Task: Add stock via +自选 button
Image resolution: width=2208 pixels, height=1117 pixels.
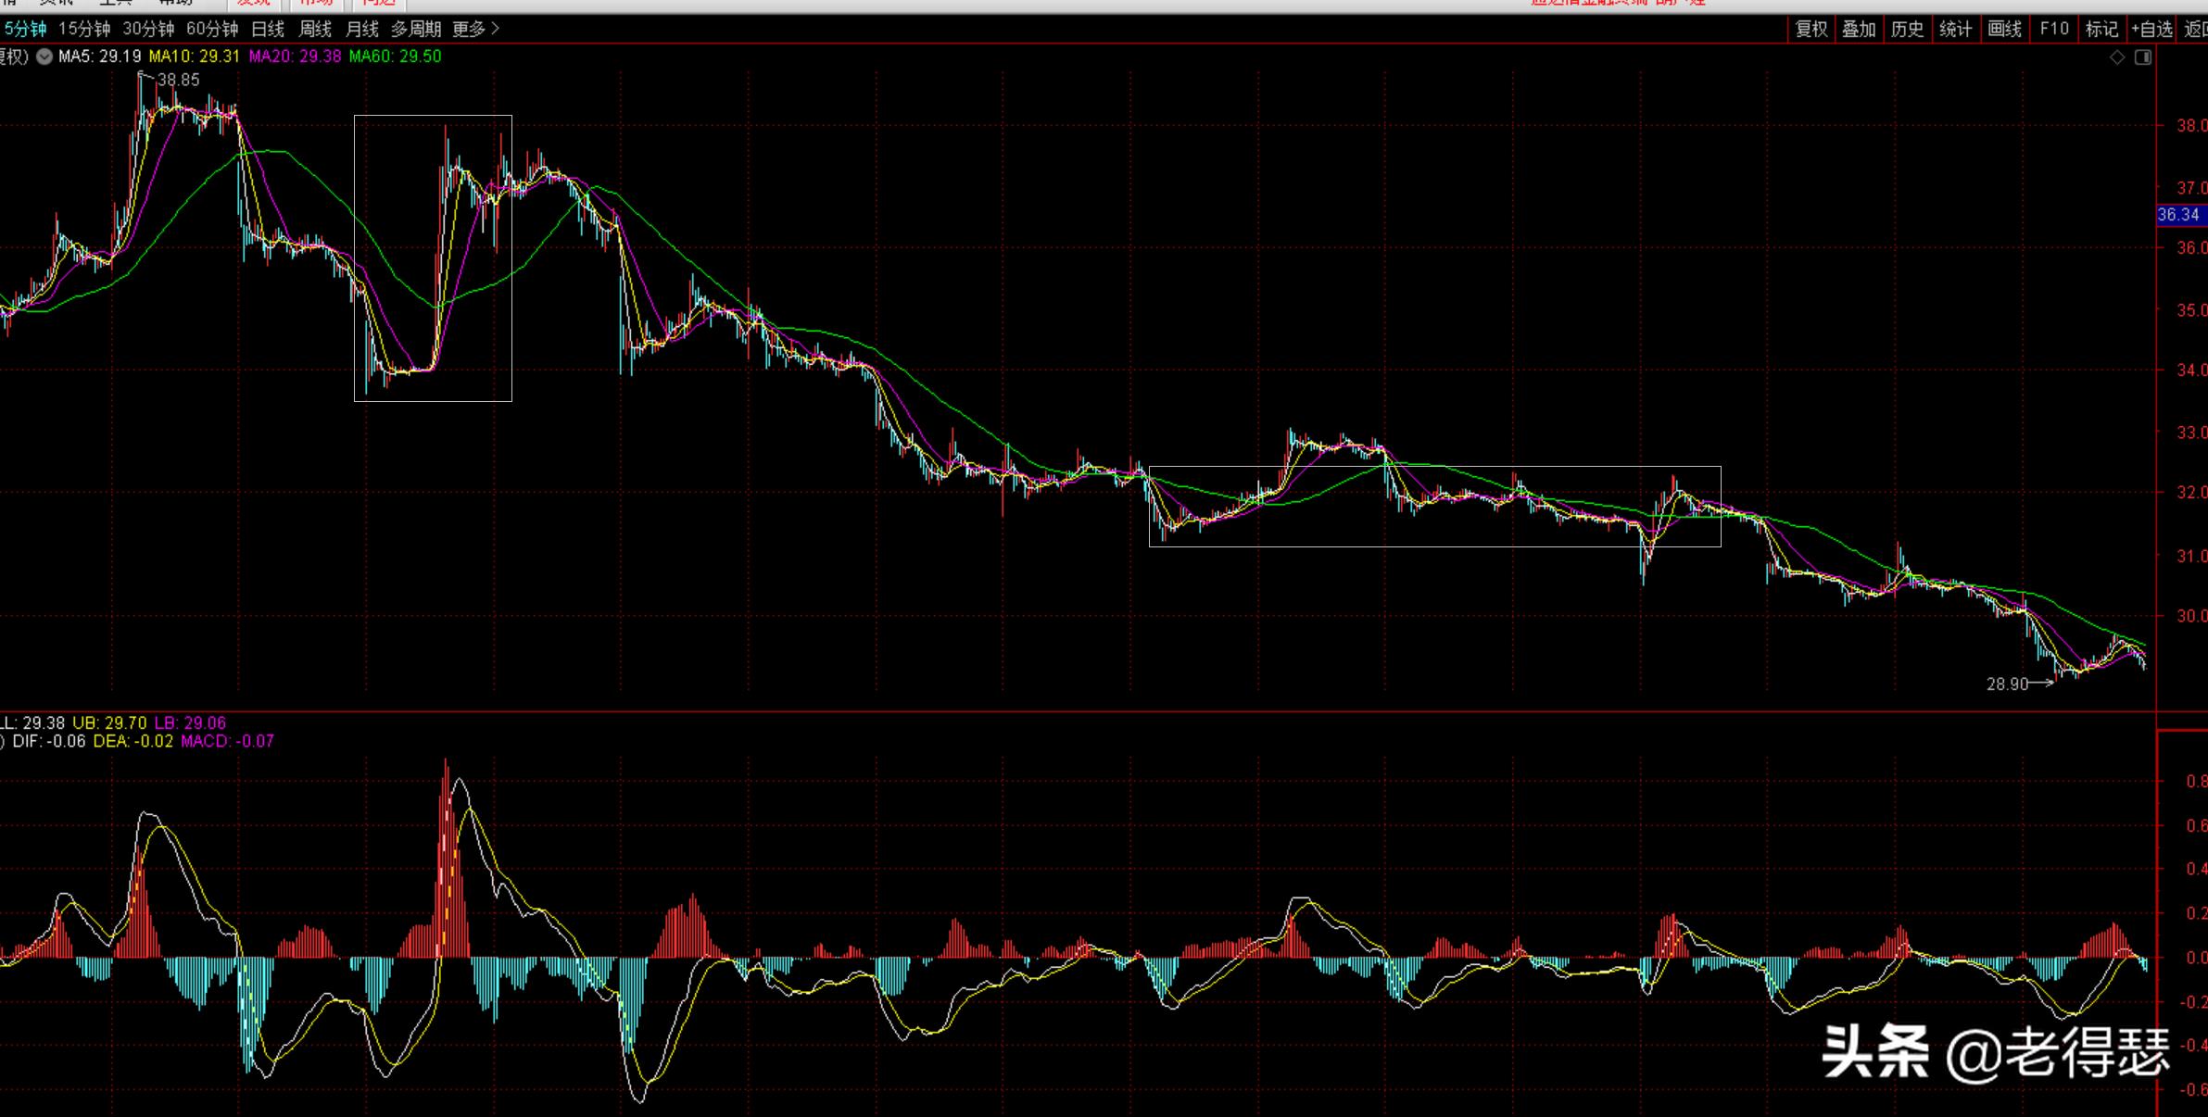Action: click(x=2151, y=30)
